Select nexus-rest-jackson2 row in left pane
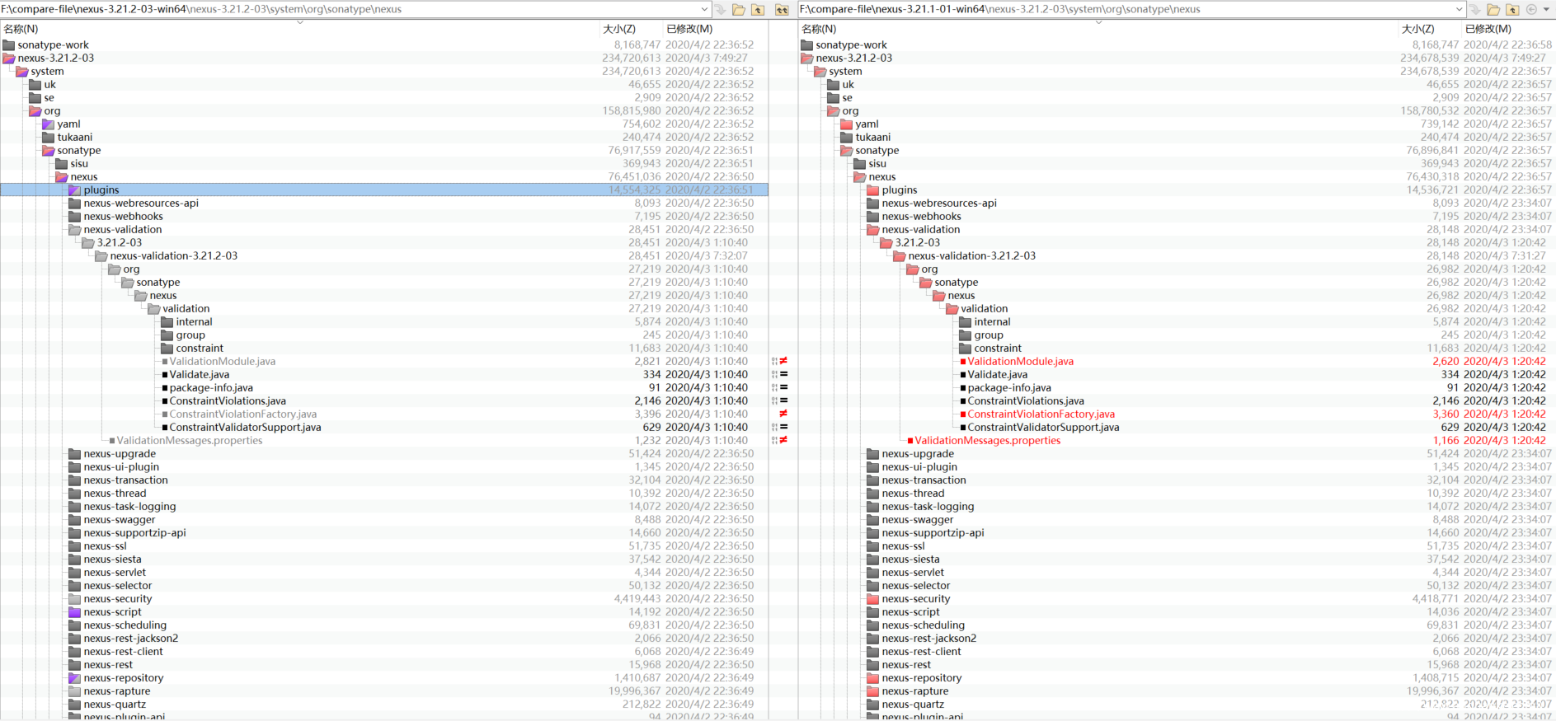1556x721 pixels. (x=384, y=639)
